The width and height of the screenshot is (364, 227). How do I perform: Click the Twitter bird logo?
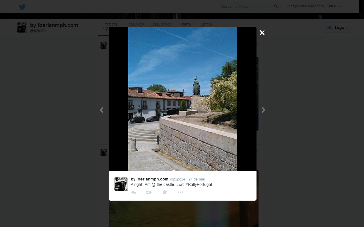point(22,7)
